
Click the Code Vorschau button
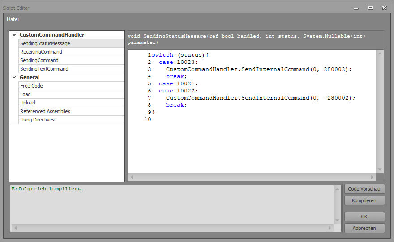(364, 189)
